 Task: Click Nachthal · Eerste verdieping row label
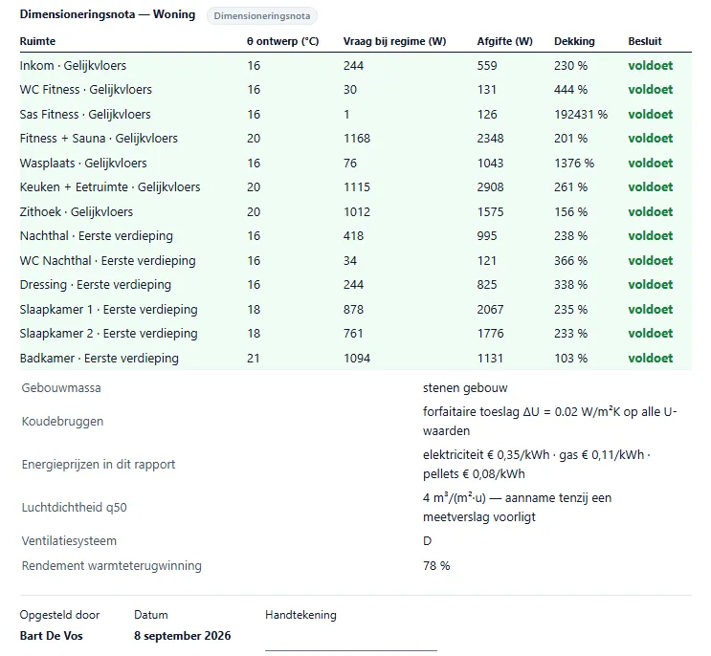(x=97, y=236)
